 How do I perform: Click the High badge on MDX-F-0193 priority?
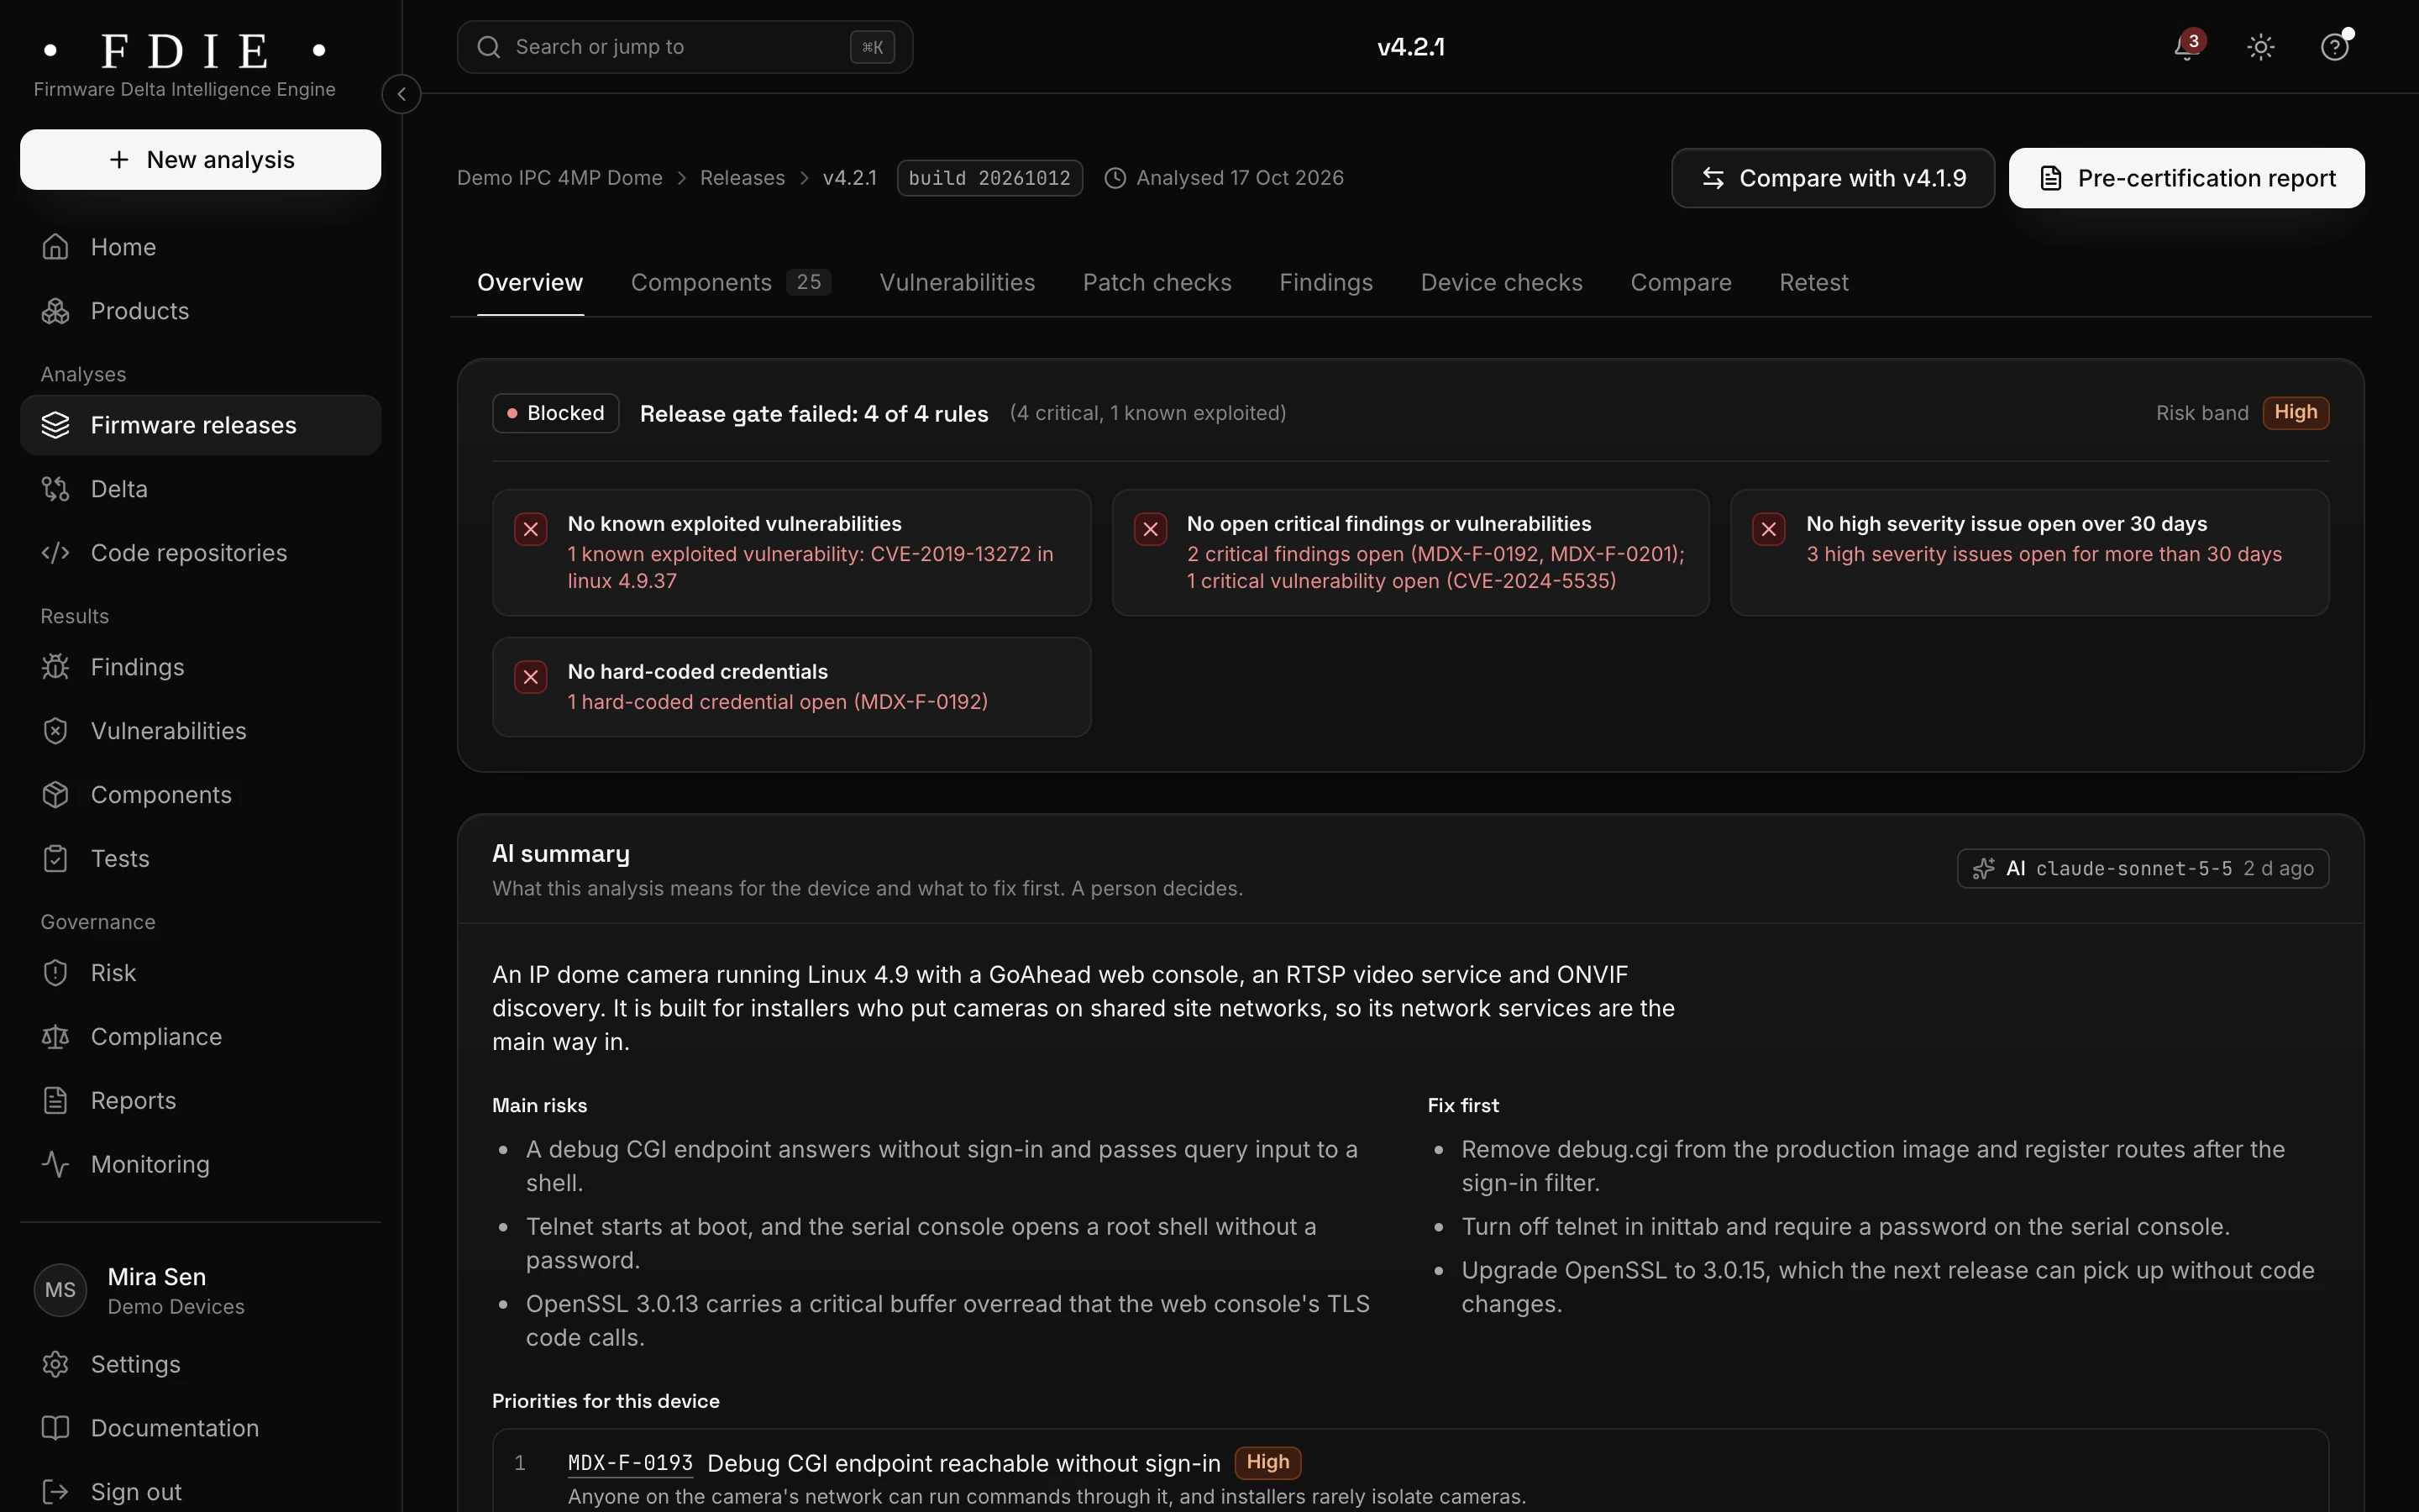click(x=1267, y=1462)
